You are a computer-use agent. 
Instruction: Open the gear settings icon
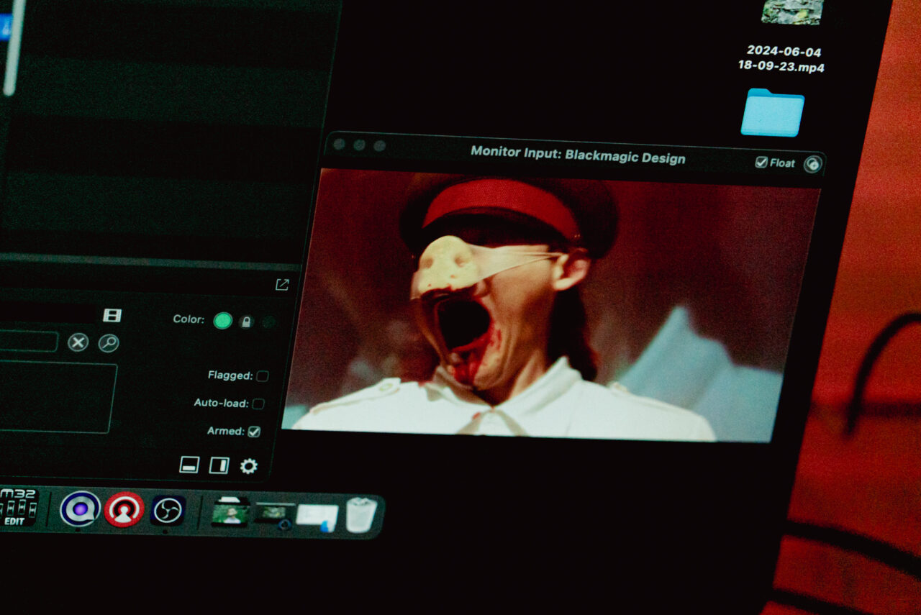point(249,466)
